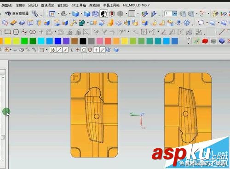
Task: Click the blue solid block icon
Action: pos(222,41)
